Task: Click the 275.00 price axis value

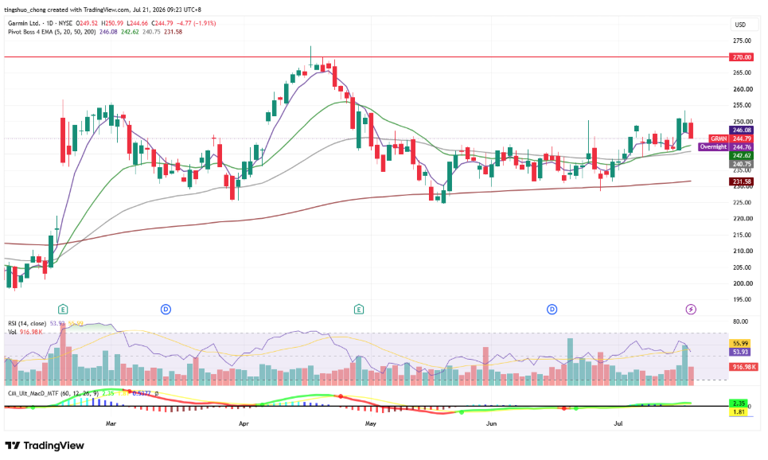Action: [x=742, y=41]
